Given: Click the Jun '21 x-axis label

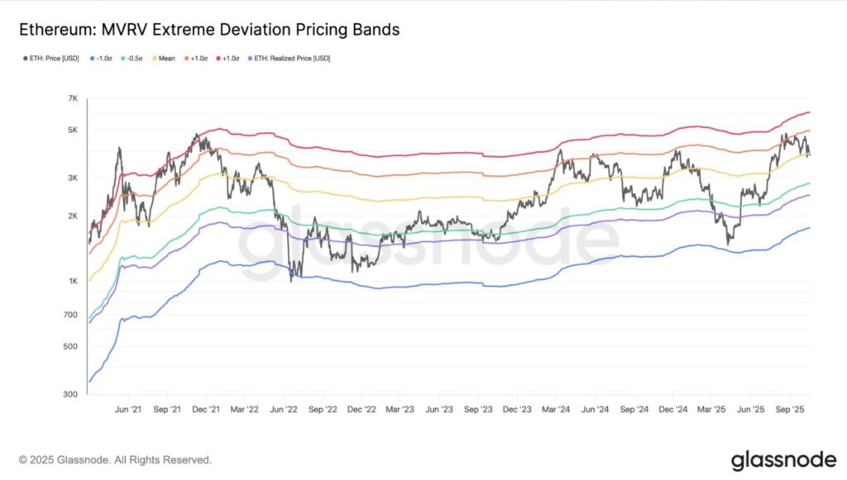Looking at the screenshot, I should pos(127,409).
